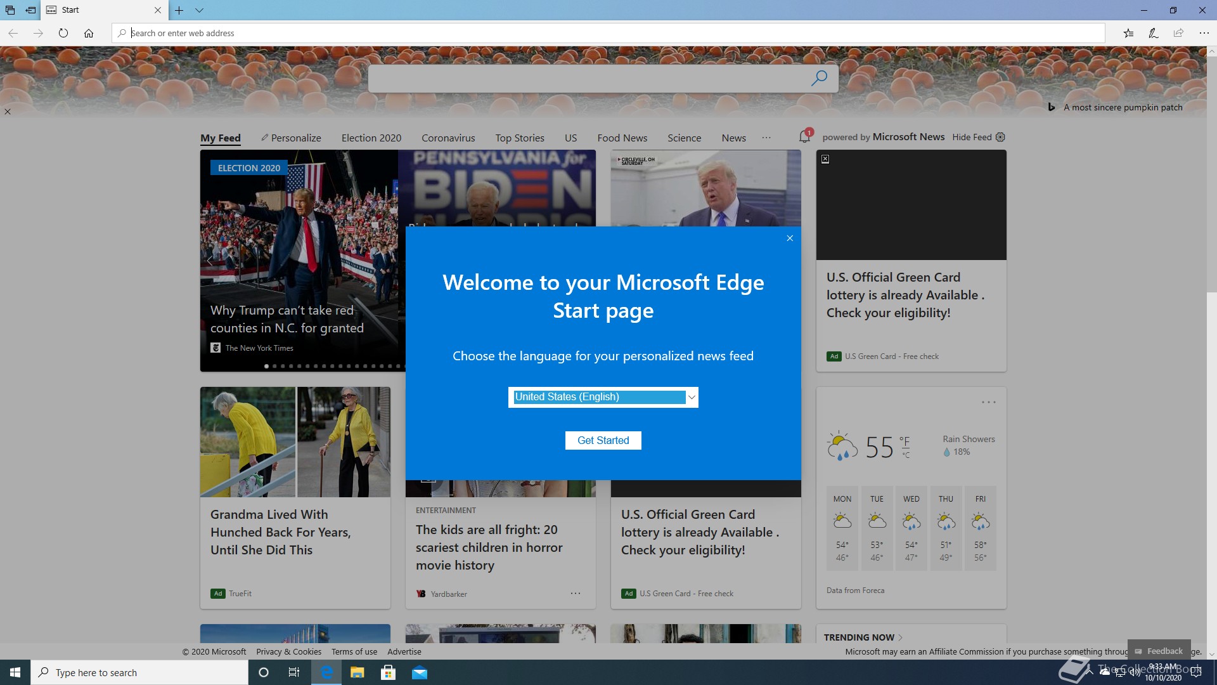
Task: Focus the search or enter web address bar
Action: point(608,33)
